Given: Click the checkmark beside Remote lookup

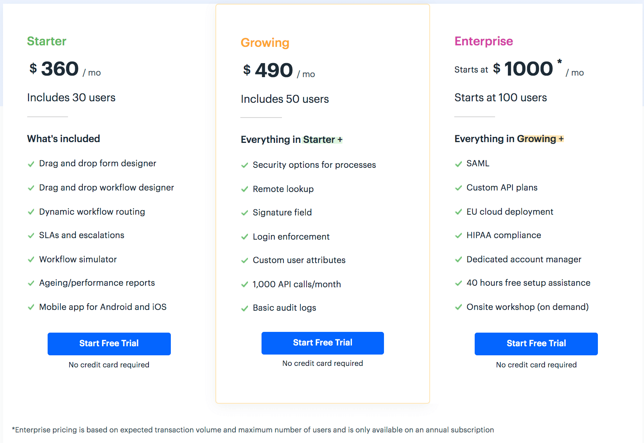Looking at the screenshot, I should [x=245, y=189].
